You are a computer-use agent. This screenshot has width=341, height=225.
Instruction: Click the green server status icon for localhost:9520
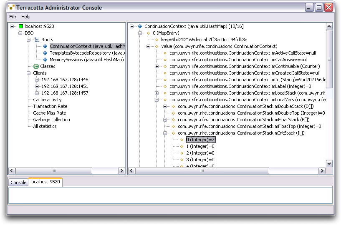21,26
